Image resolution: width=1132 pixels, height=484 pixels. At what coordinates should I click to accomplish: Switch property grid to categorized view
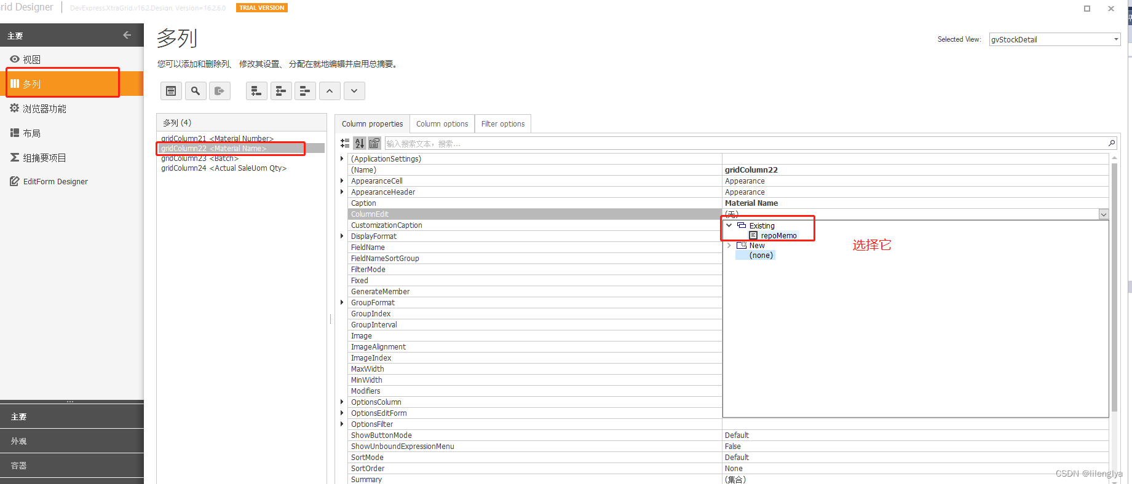[345, 143]
